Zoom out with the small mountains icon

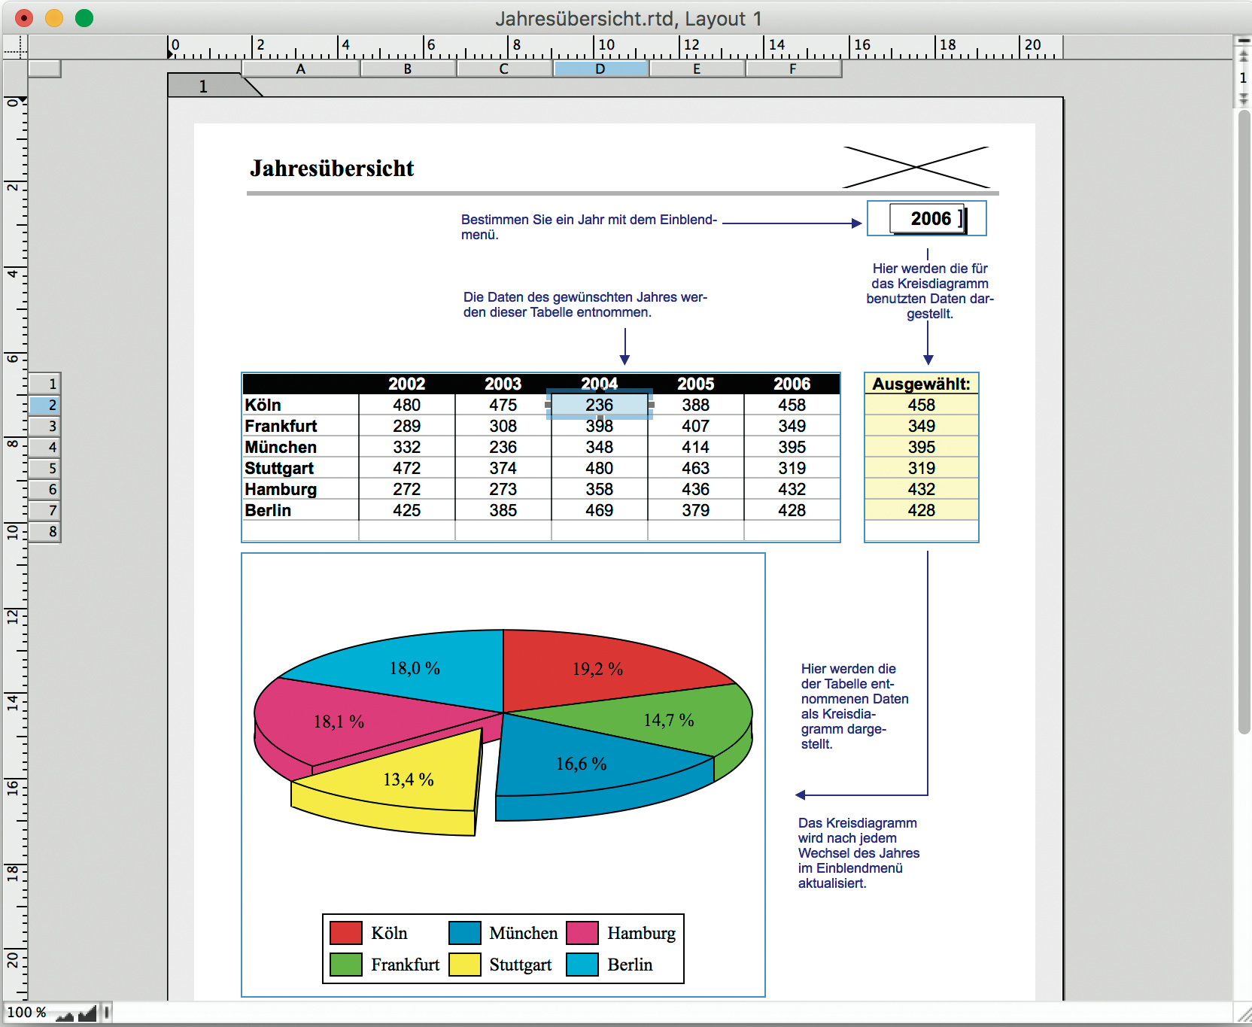65,1015
